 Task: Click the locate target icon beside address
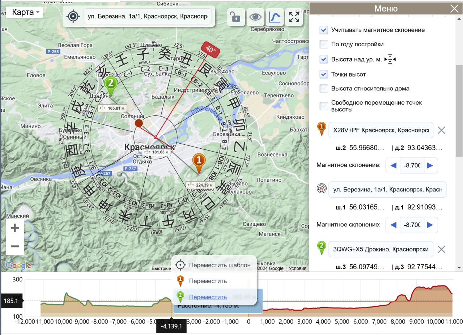click(x=73, y=16)
